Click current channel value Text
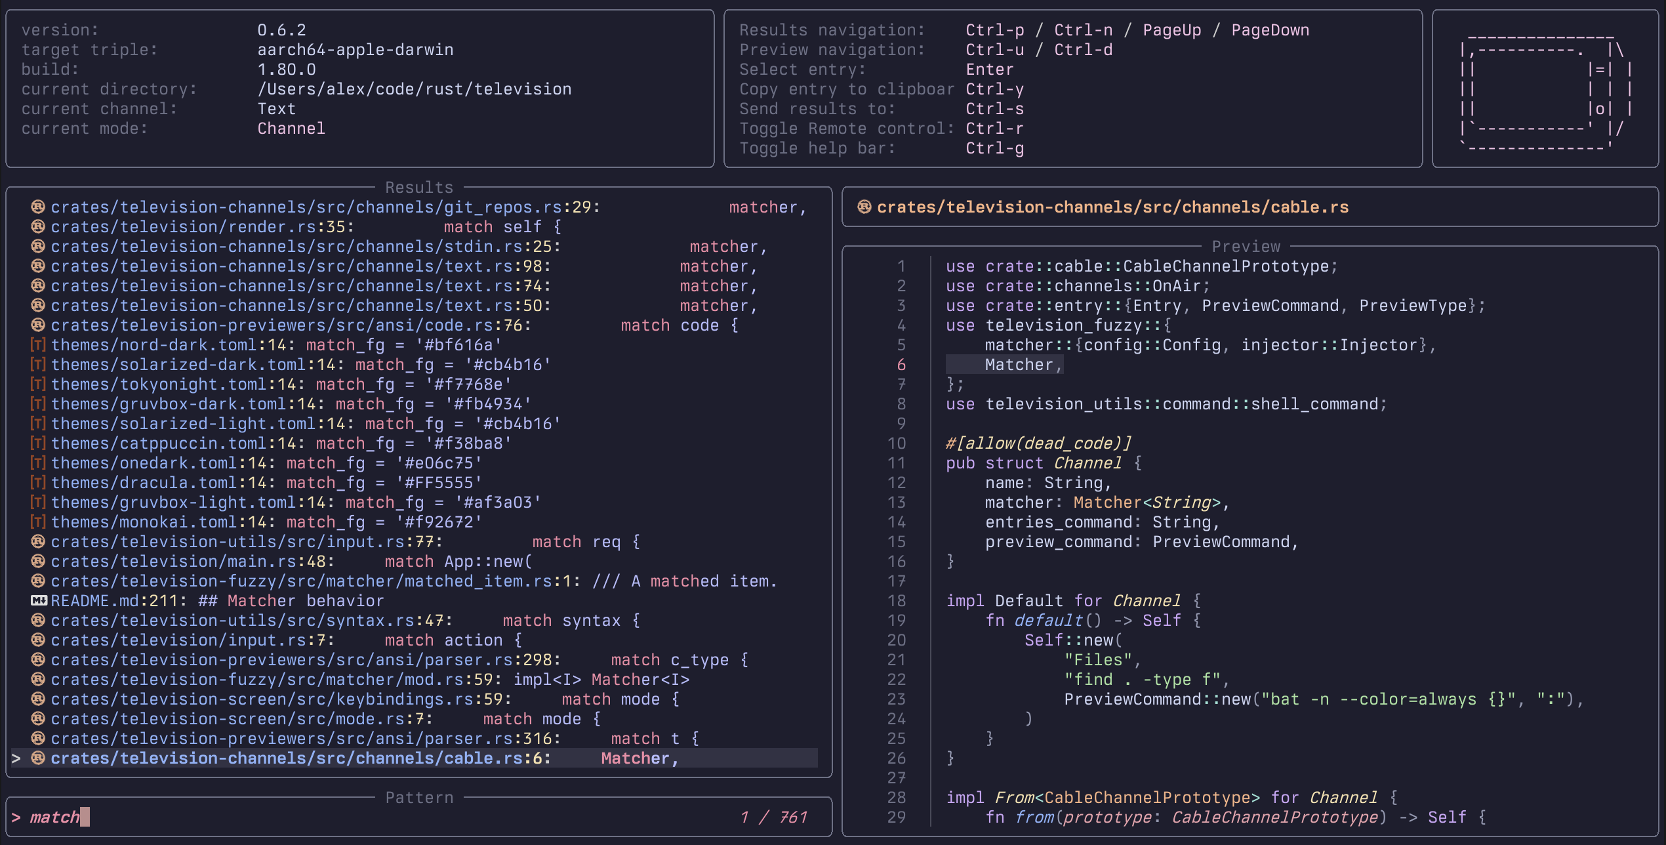The width and height of the screenshot is (1666, 845). [x=276, y=109]
